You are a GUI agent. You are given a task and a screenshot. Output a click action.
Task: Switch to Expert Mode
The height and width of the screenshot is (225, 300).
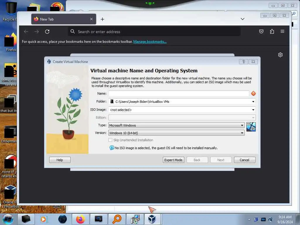tap(173, 160)
